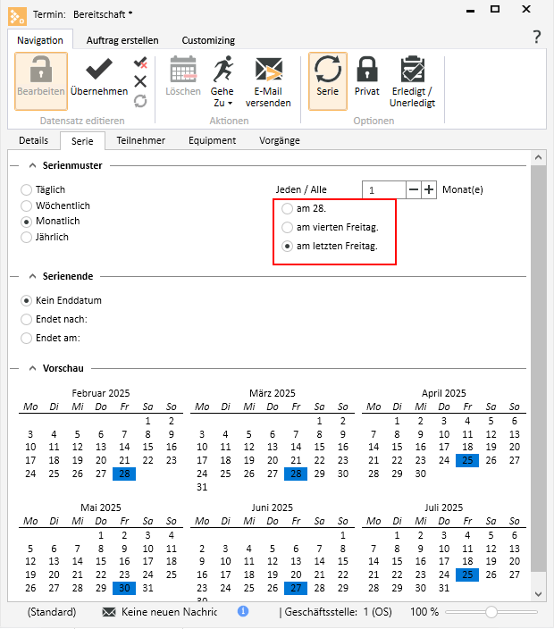Click the Löschen calendar icon

coord(183,69)
